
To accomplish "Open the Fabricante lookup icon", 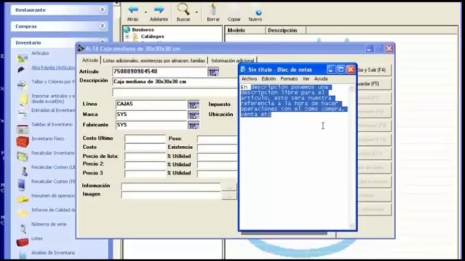I will click(x=193, y=126).
